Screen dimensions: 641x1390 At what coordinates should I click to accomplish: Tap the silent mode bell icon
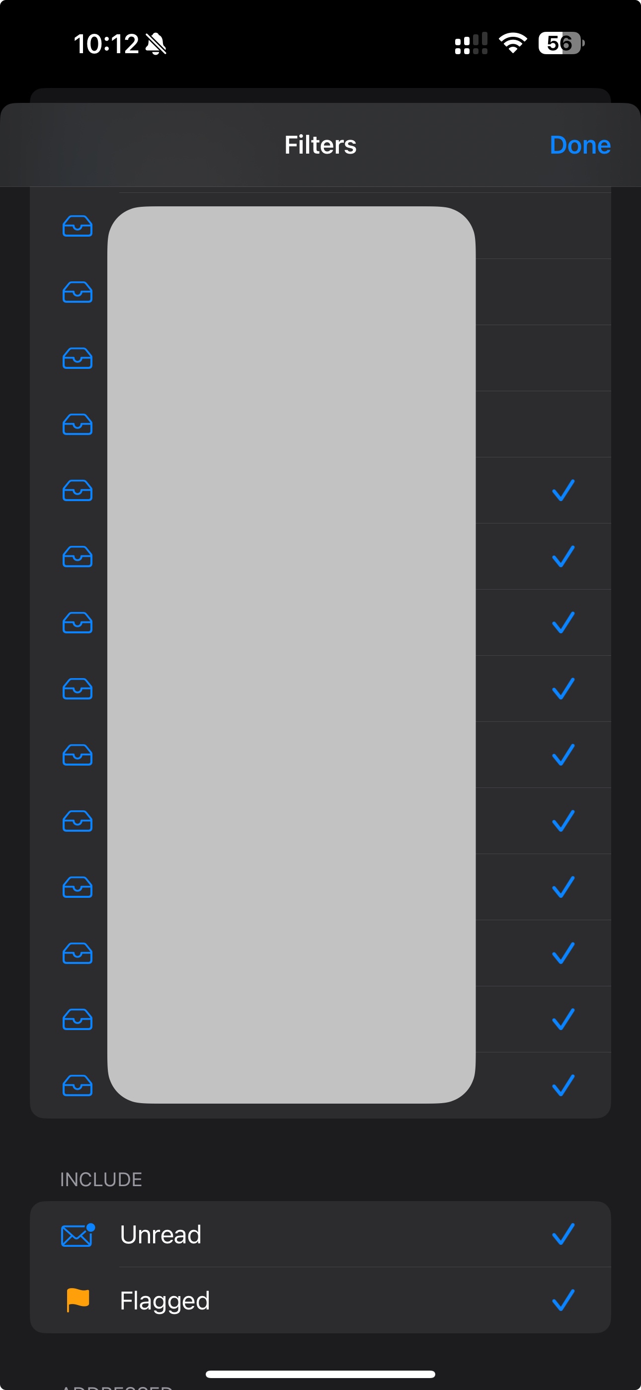click(x=156, y=44)
